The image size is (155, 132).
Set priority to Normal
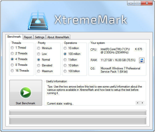tap(44, 60)
